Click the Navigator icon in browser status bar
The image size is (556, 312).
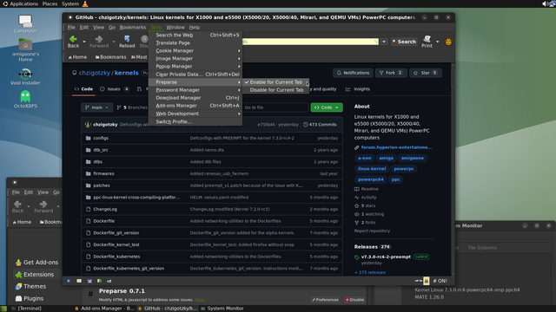click(x=69, y=281)
